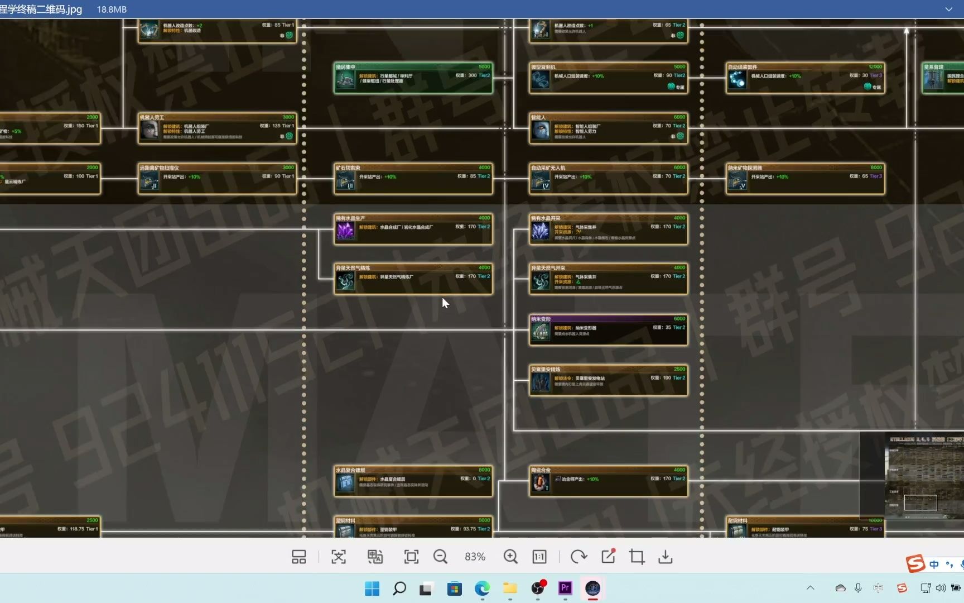The width and height of the screenshot is (964, 603).
Task: Click the 自动组装部件 technology icon
Action: pyautogui.click(x=737, y=80)
